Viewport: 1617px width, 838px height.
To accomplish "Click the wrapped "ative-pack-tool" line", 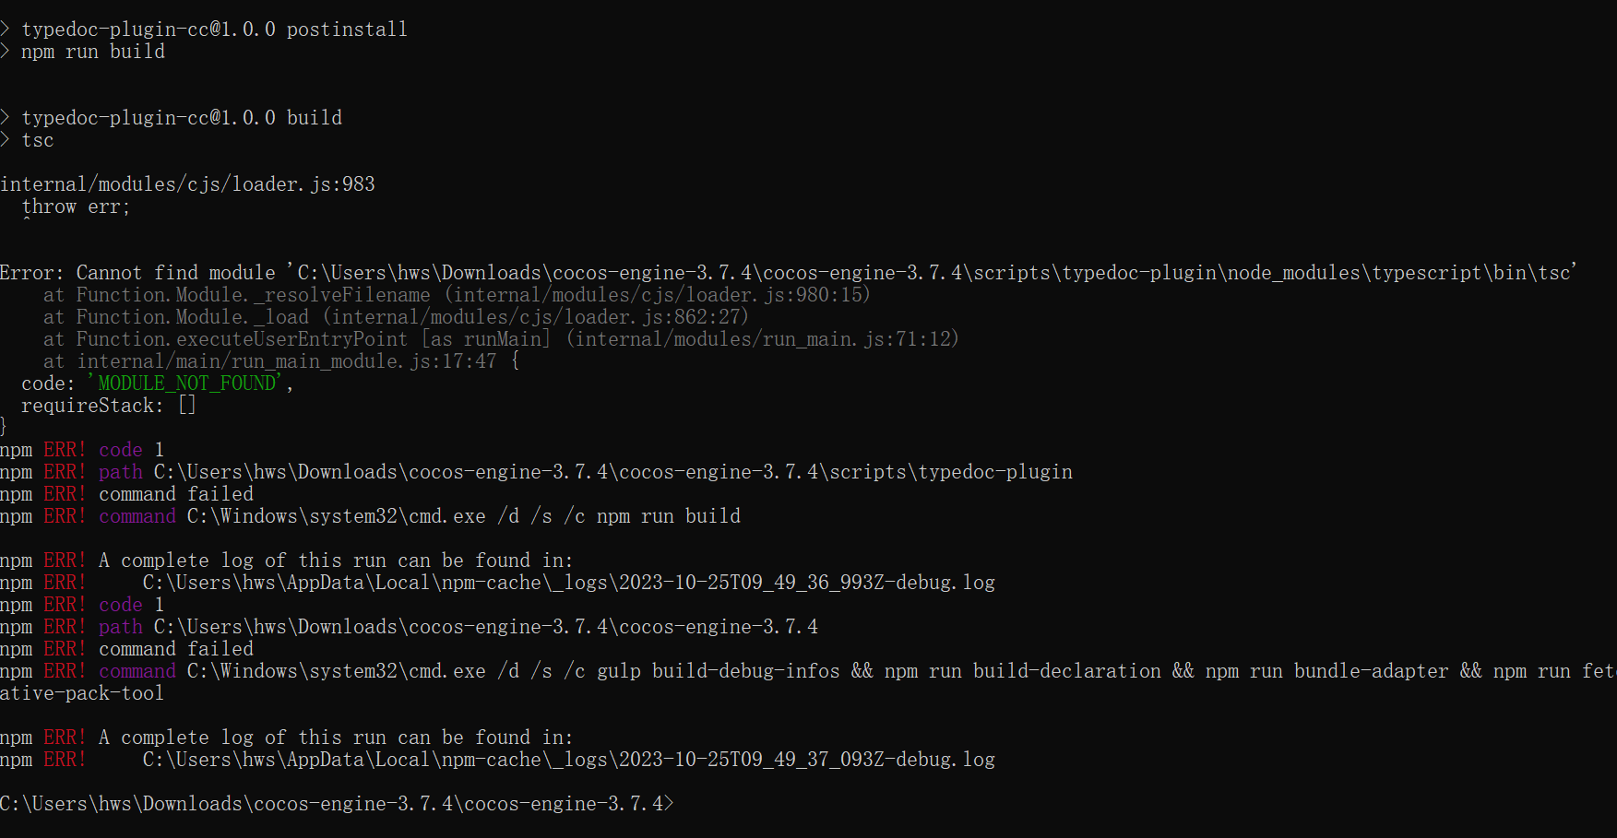I will [82, 693].
